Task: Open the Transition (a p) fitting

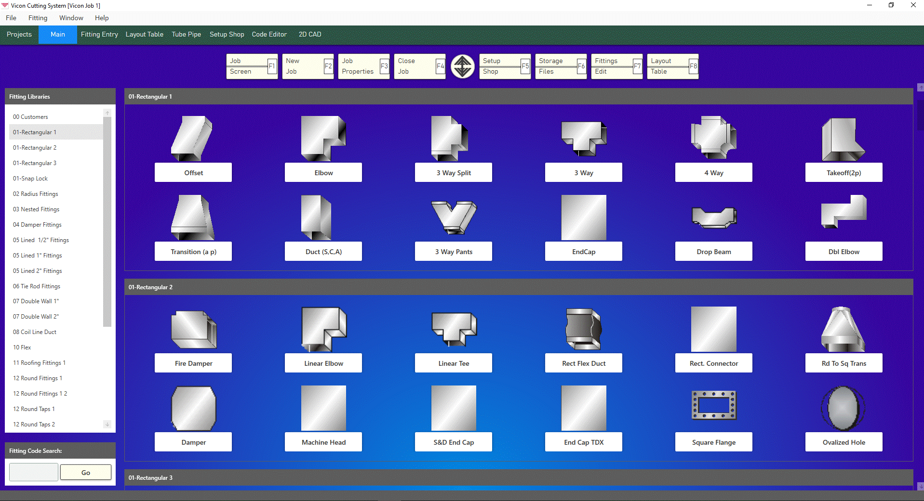Action: coord(193,218)
